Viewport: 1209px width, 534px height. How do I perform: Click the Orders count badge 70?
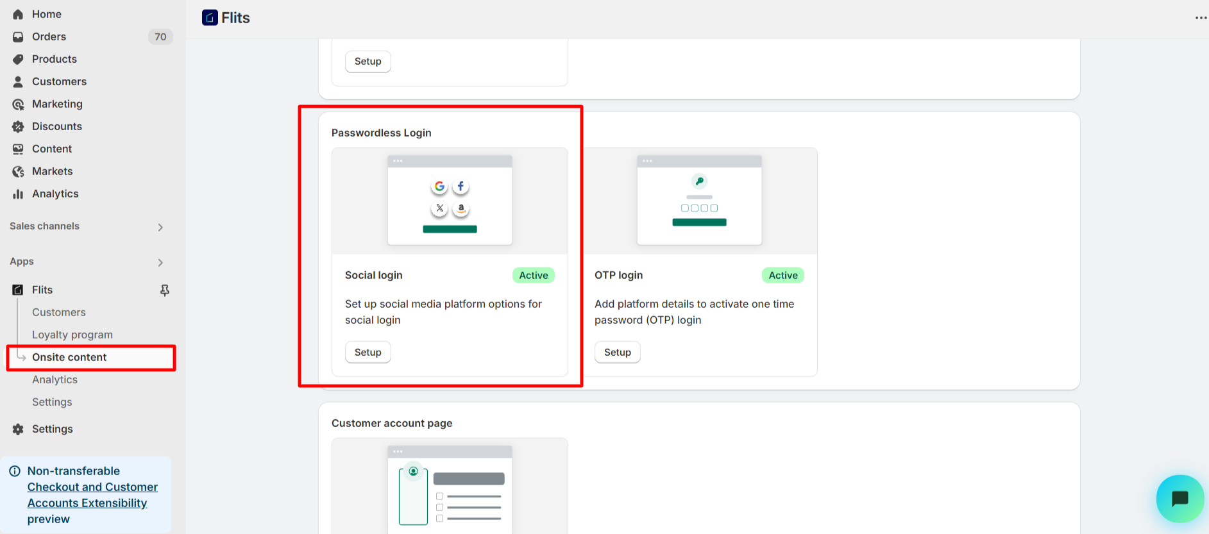[x=160, y=37]
